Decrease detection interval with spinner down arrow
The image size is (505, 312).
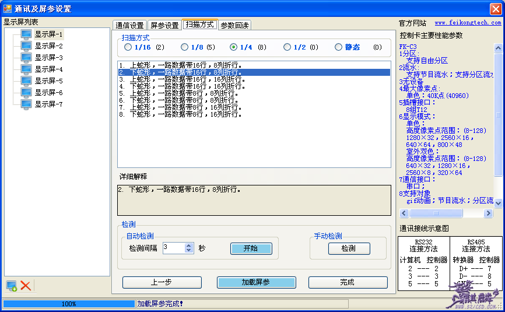tap(188, 251)
